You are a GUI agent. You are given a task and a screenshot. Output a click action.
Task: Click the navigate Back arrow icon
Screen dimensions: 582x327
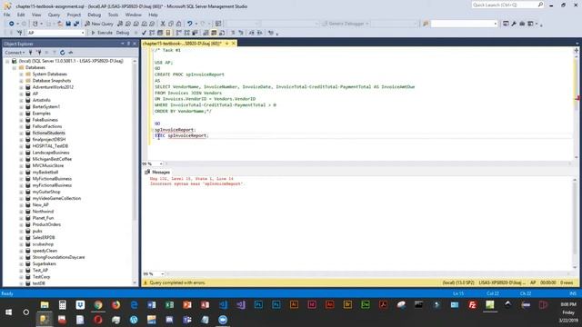(12, 24)
